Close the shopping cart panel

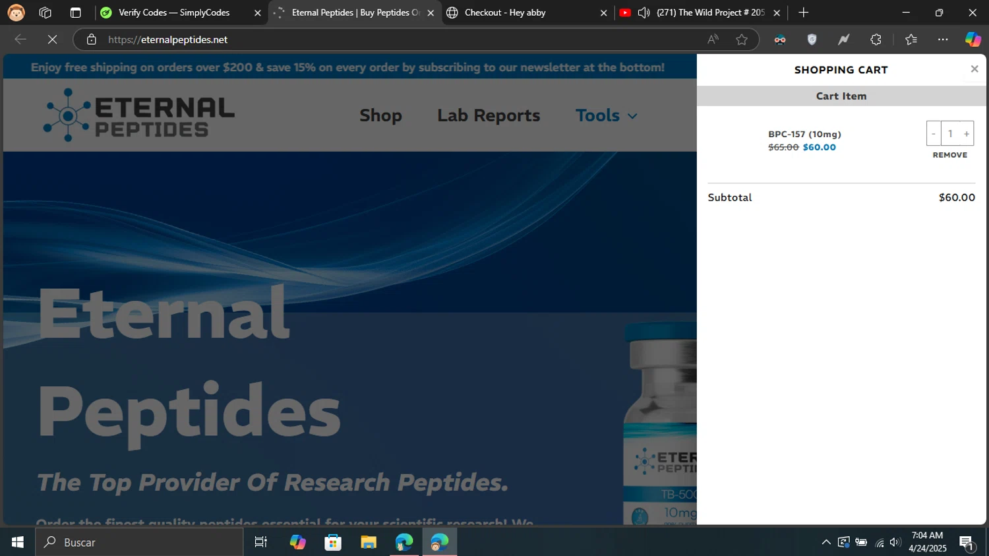click(974, 69)
